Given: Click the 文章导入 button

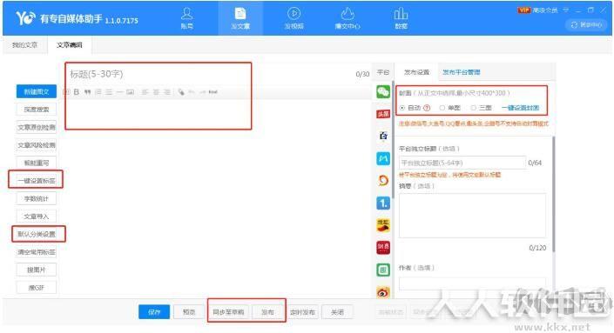Looking at the screenshot, I should [x=37, y=216].
